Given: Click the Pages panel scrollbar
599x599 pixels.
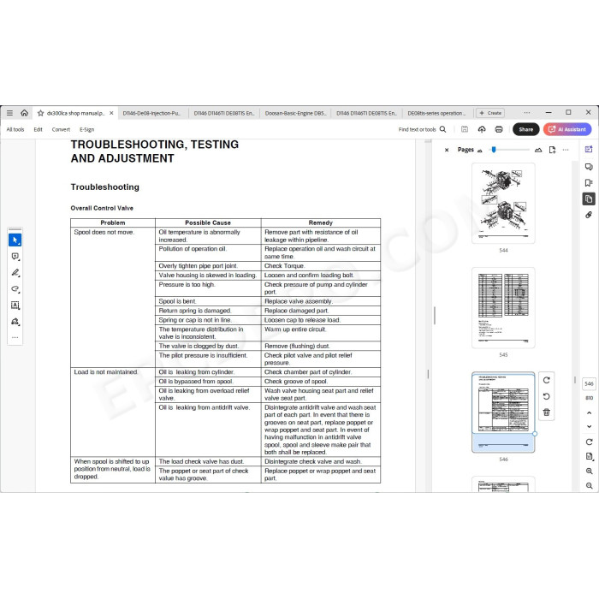Looking at the screenshot, I should point(574,381).
